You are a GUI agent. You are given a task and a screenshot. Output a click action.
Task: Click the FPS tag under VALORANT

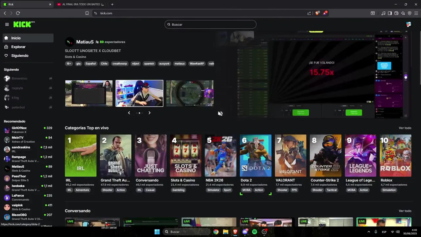(x=294, y=190)
